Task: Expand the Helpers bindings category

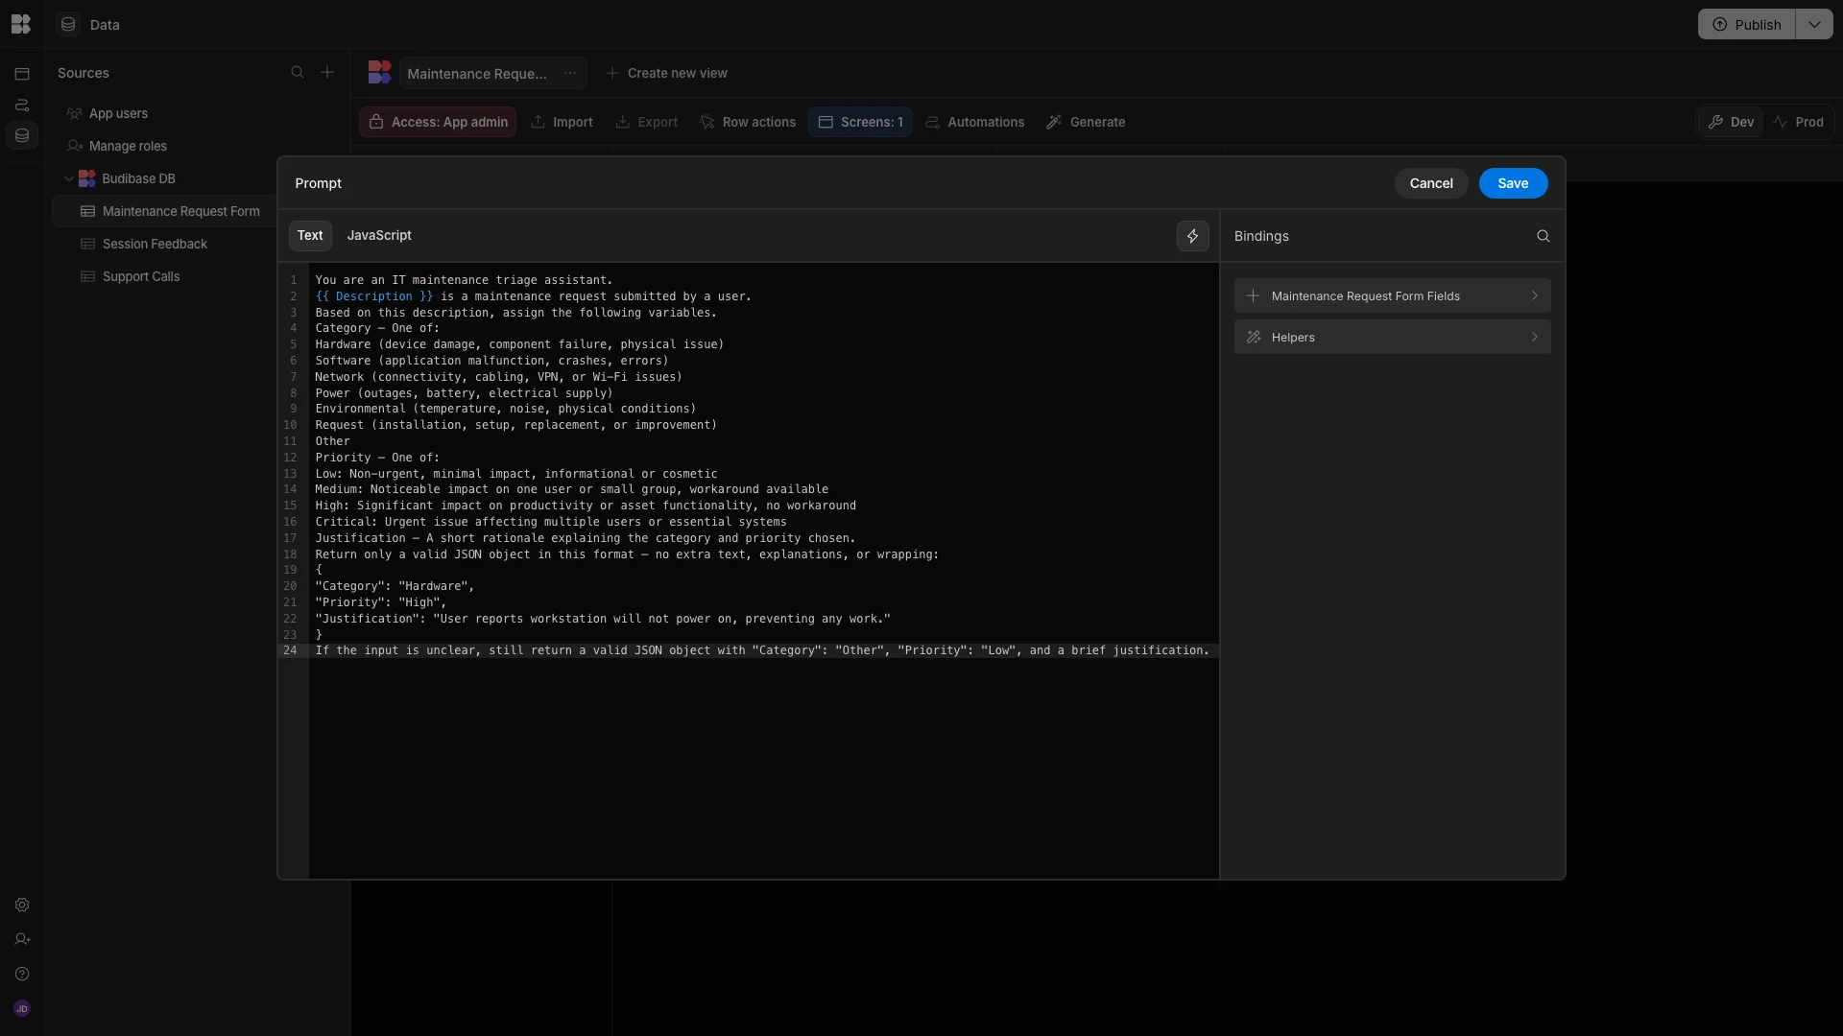Action: click(1392, 338)
